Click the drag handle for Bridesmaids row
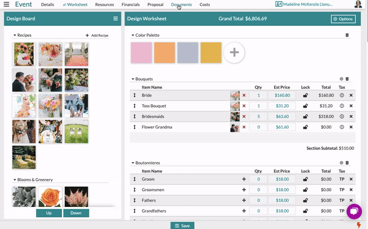The width and height of the screenshot is (368, 229). tap(134, 116)
